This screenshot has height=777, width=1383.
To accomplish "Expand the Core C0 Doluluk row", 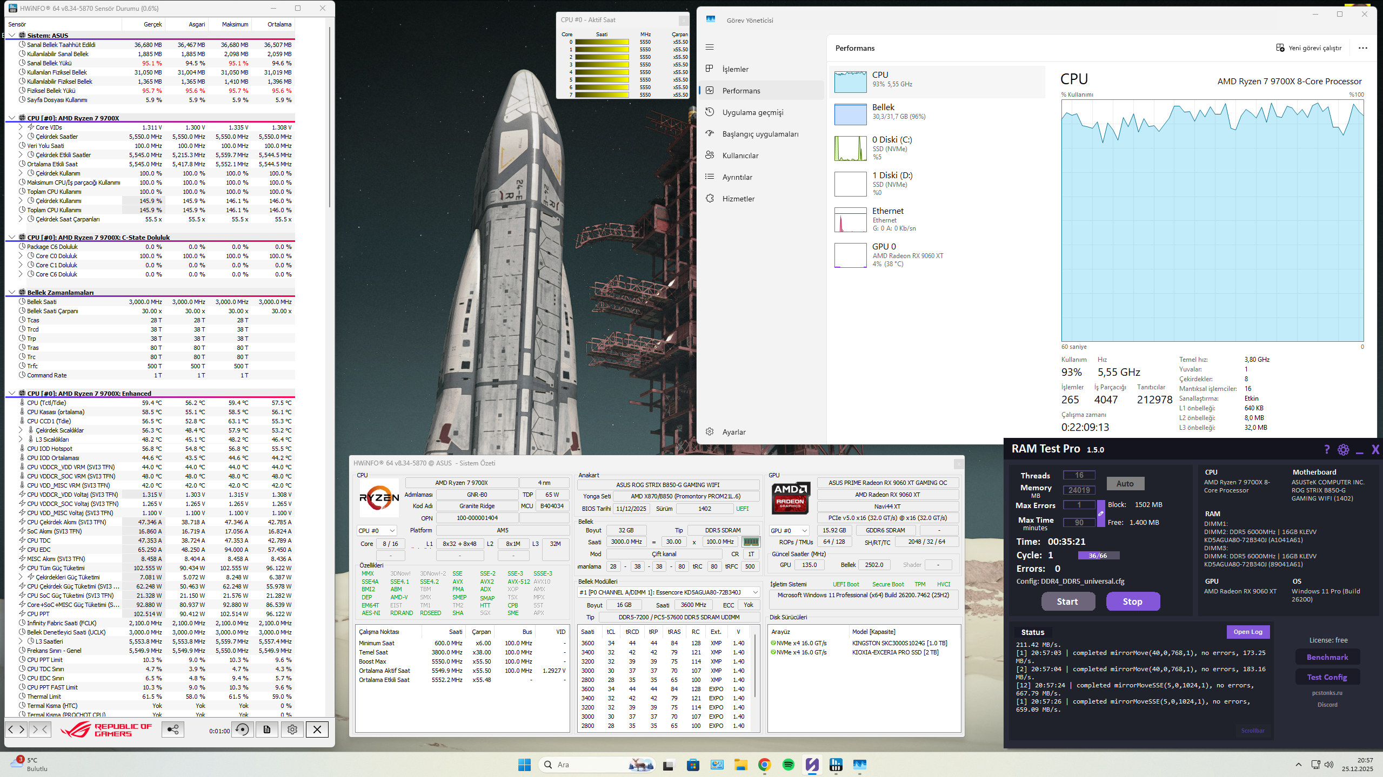I will (21, 256).
